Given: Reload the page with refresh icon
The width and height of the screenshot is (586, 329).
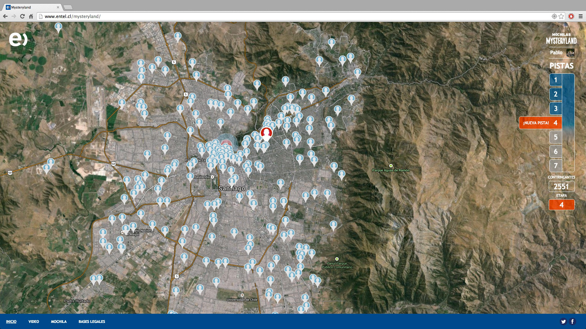Looking at the screenshot, I should (22, 16).
